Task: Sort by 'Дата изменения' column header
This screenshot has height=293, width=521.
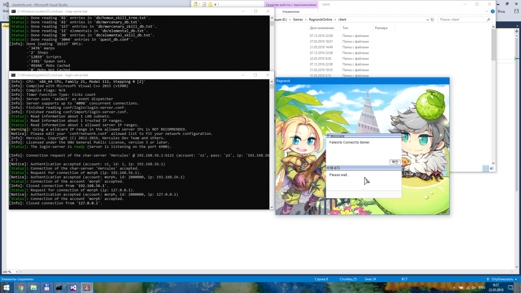Action: [321, 28]
